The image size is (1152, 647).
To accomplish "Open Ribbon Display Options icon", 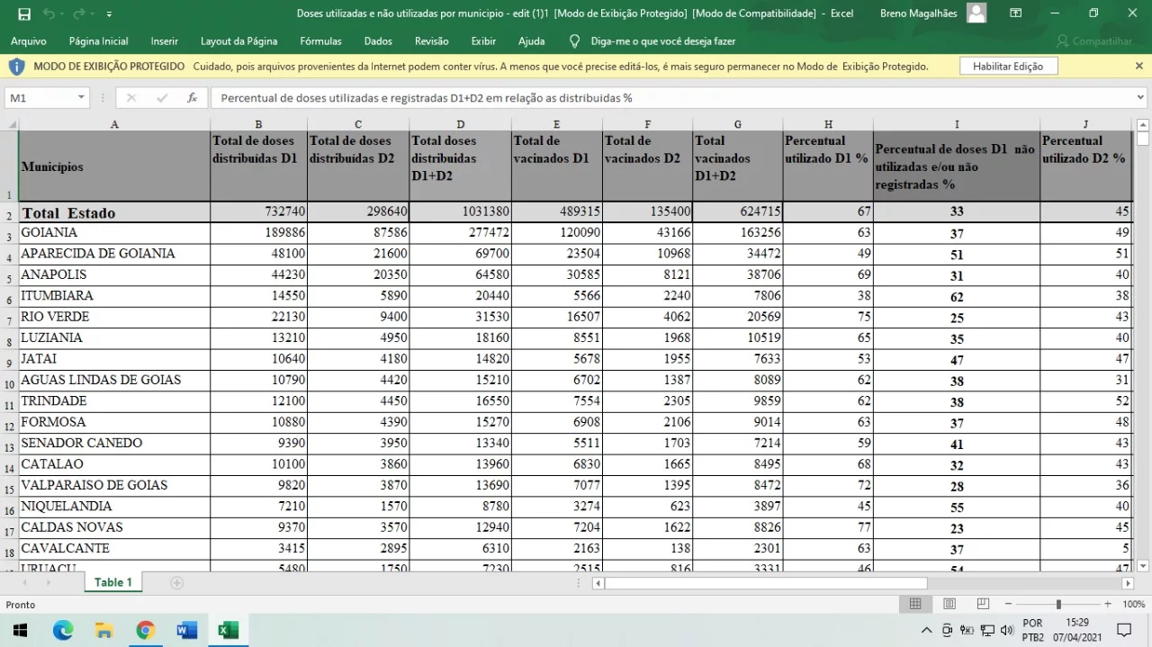I will [1015, 13].
